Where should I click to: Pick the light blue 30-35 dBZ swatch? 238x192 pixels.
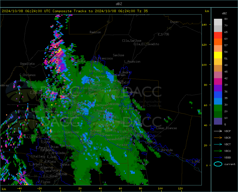pos(218,101)
